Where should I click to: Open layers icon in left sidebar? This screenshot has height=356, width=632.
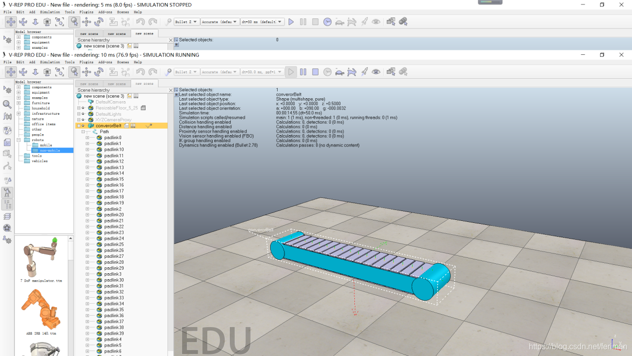coord(7,216)
